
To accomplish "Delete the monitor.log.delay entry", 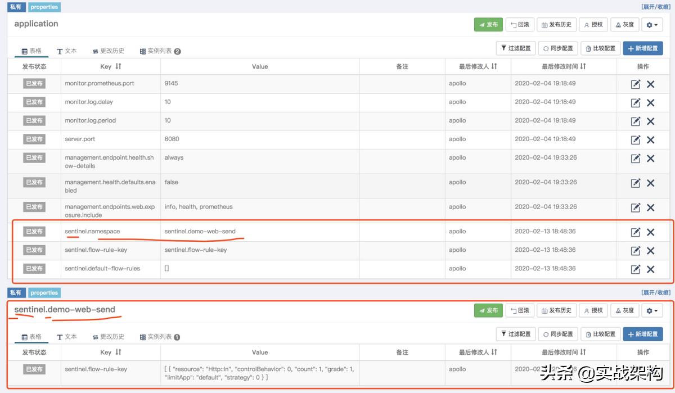I will 651,103.
